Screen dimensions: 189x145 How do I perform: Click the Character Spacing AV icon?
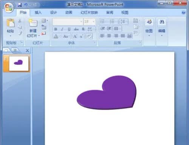[90, 29]
